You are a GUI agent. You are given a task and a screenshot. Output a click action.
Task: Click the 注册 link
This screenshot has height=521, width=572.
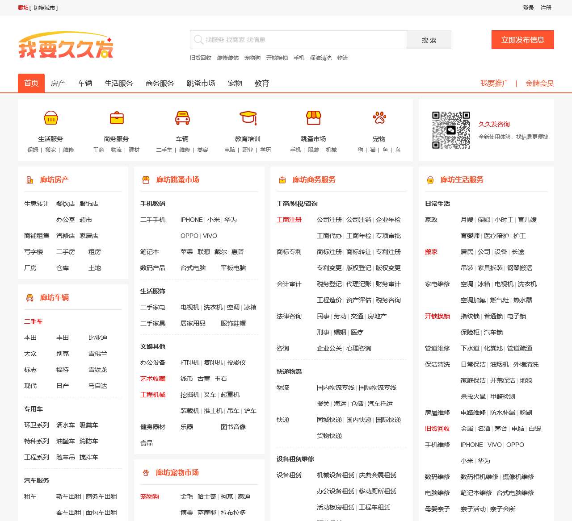(546, 8)
